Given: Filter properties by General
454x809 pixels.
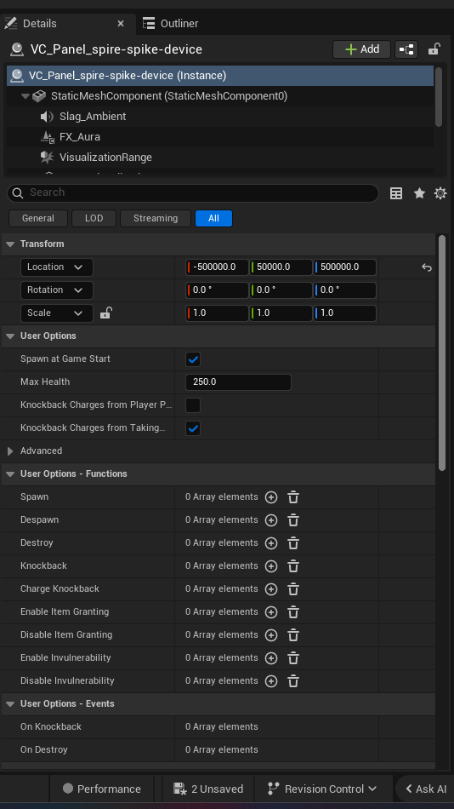Looking at the screenshot, I should [x=38, y=218].
